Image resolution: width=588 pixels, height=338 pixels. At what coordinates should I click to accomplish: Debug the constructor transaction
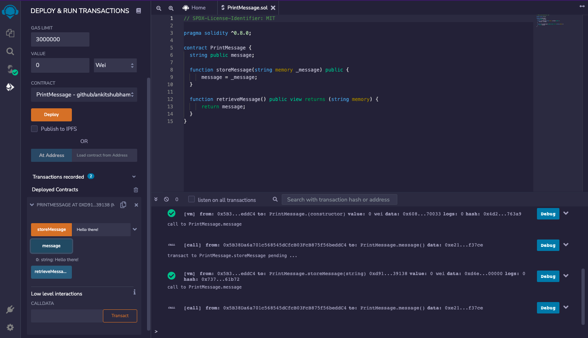point(548,214)
